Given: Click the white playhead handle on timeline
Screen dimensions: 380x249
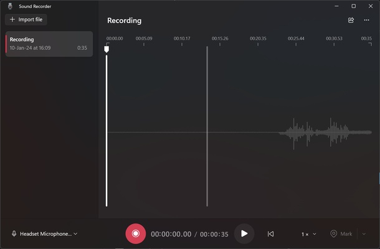Looking at the screenshot, I should pyautogui.click(x=107, y=49).
